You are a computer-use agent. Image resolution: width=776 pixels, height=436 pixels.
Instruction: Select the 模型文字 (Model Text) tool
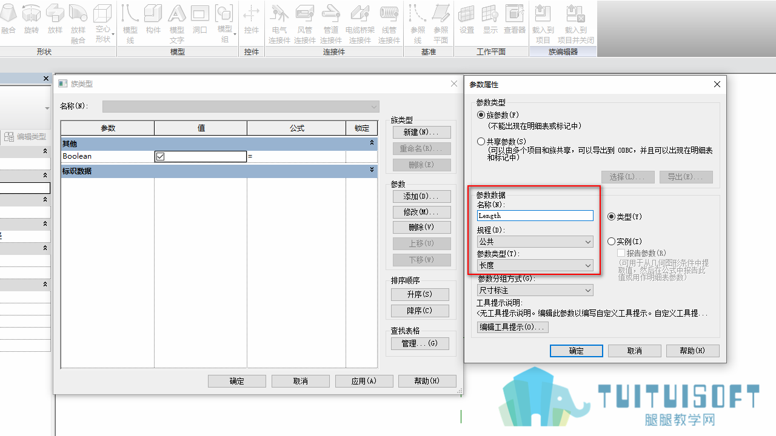point(176,24)
